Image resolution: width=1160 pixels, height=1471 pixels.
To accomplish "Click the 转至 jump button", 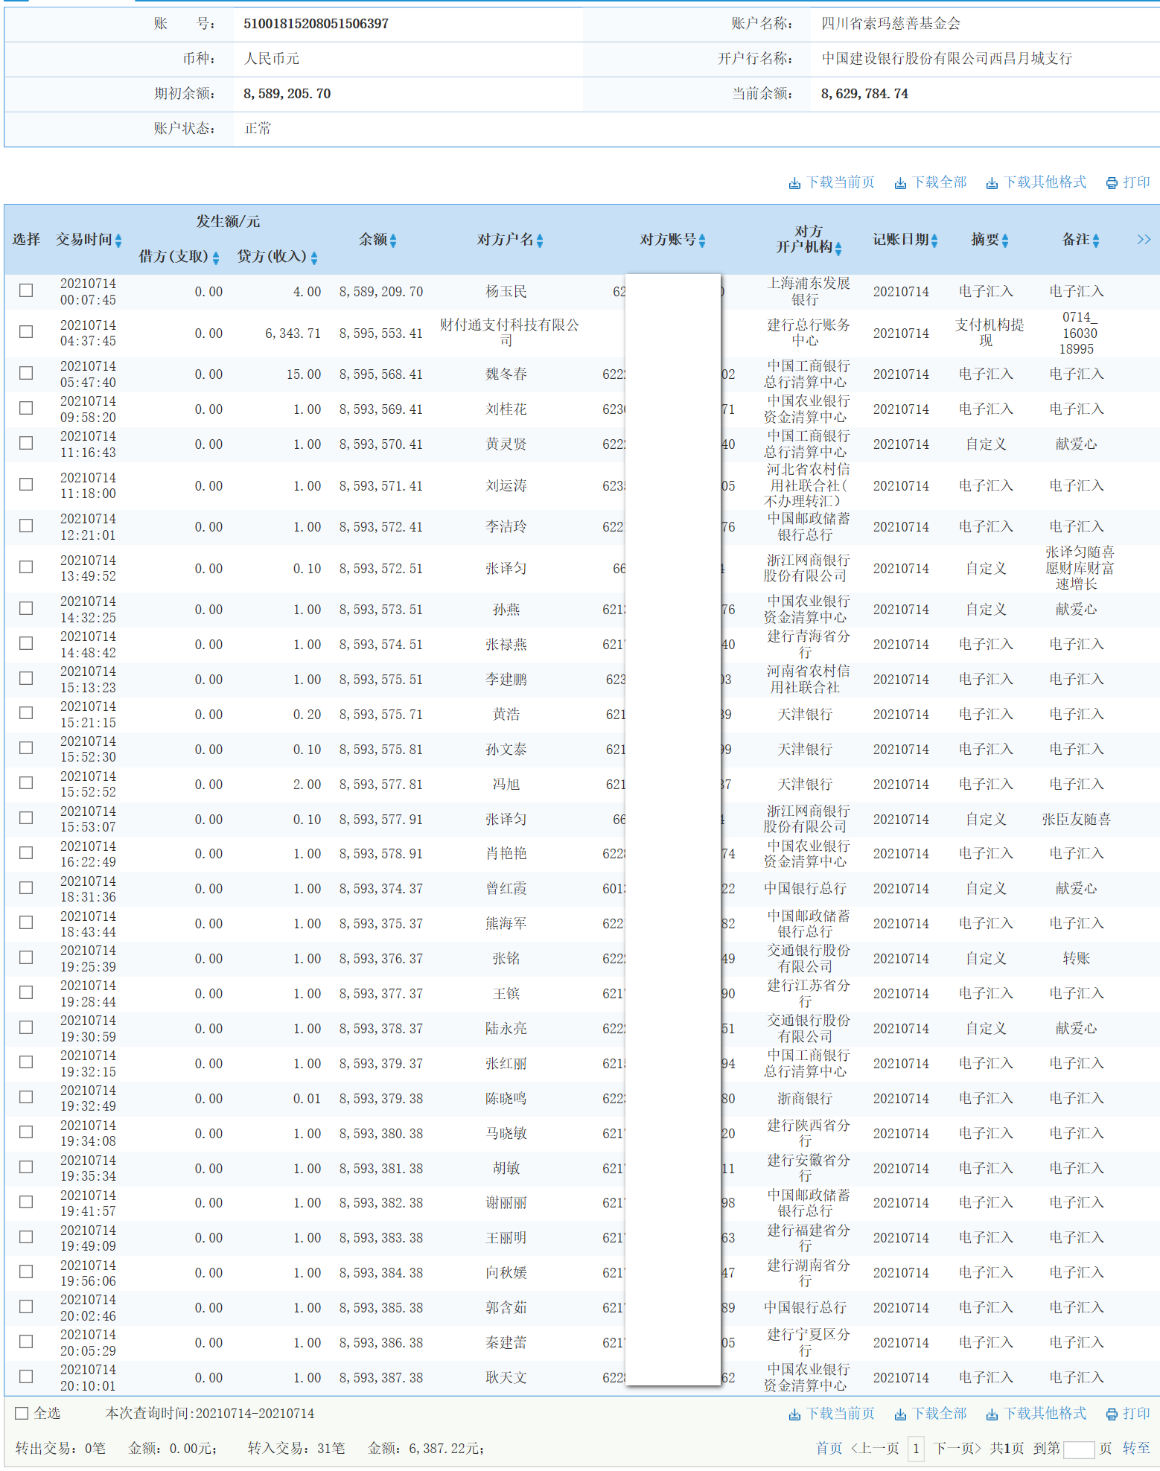I will [x=1136, y=1448].
